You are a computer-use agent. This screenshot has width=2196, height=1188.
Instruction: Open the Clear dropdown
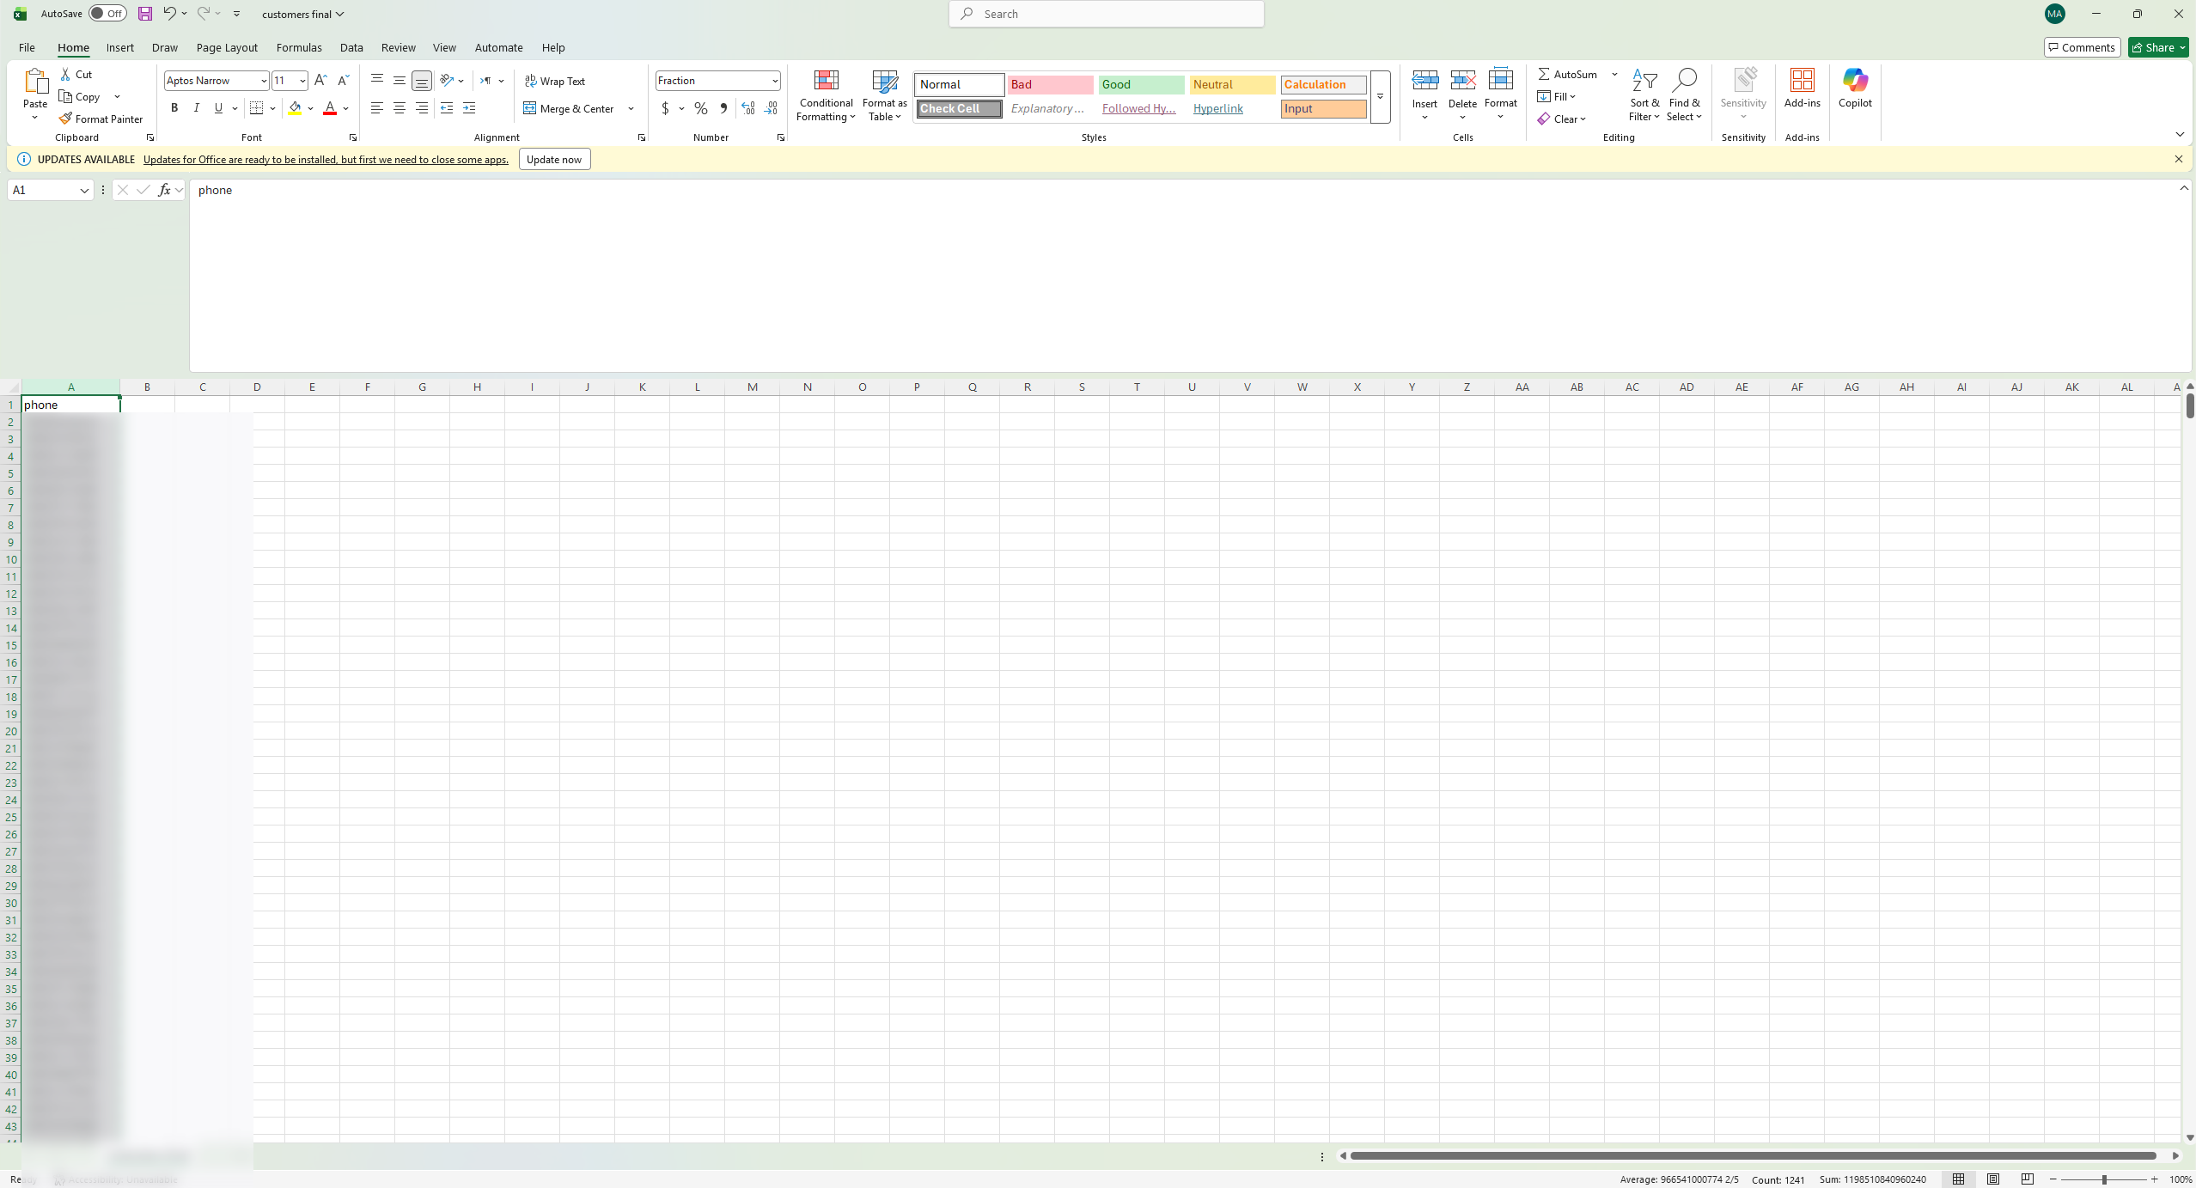(1562, 119)
